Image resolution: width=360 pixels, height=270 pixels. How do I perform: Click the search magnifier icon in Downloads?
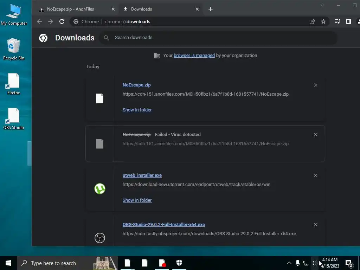[106, 38]
